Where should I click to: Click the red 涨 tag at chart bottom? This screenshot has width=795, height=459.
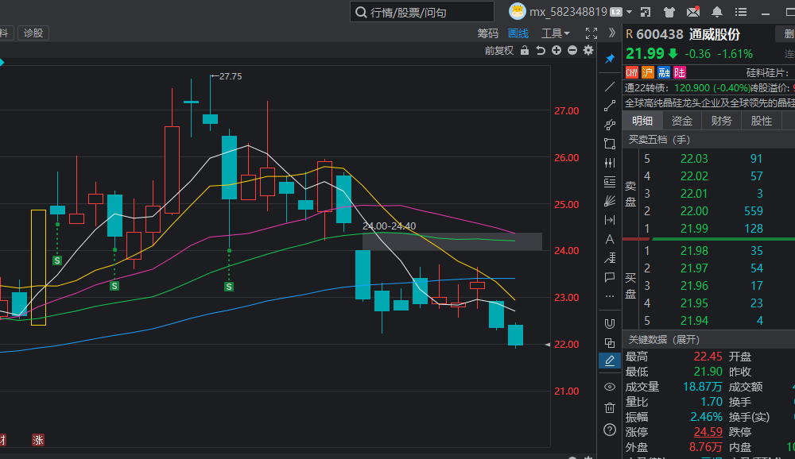click(38, 440)
